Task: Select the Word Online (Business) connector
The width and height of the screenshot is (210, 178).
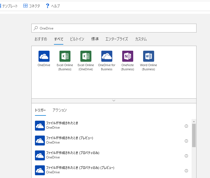Action: point(148,61)
